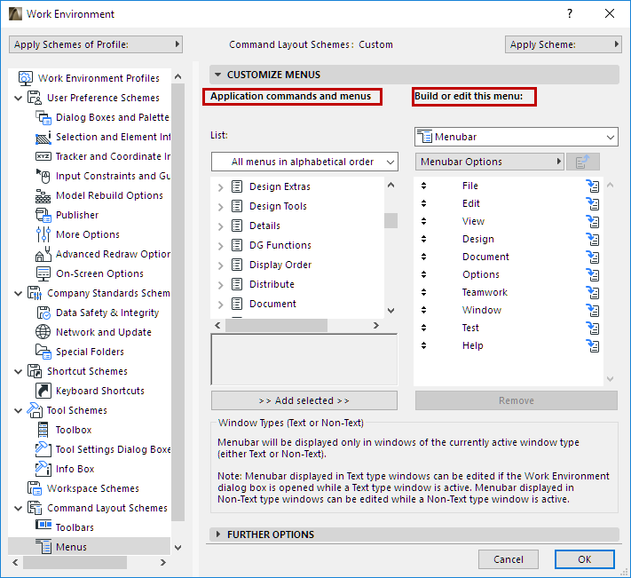Viewport: 631px width, 578px height.
Task: Click the Cancel button
Action: (509, 559)
